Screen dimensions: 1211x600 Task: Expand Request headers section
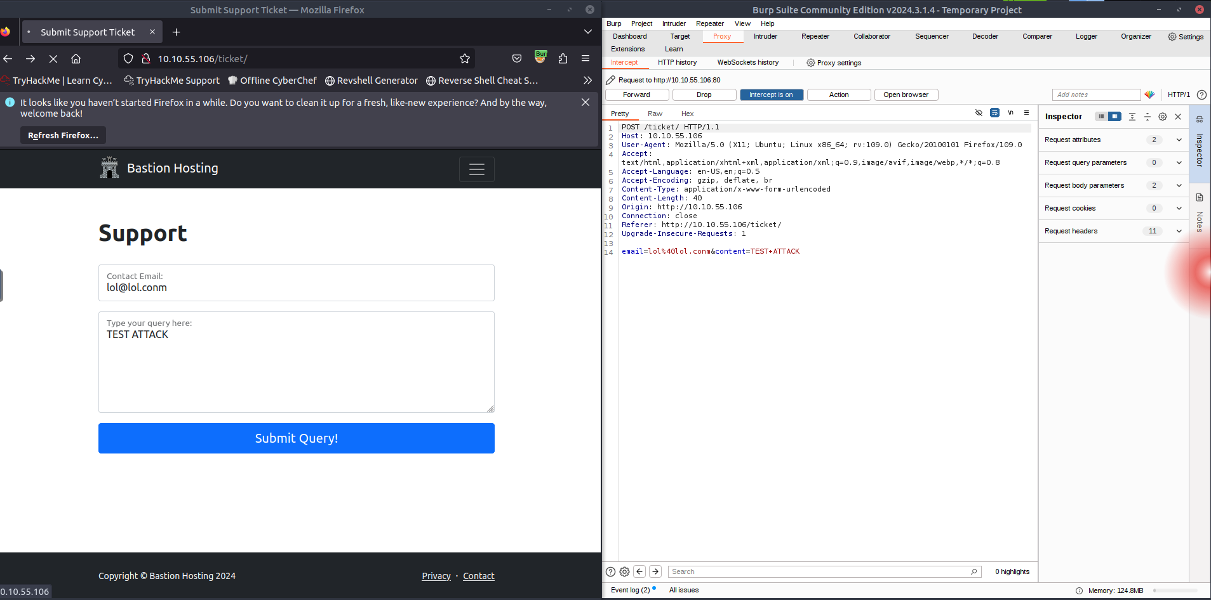(x=1179, y=231)
